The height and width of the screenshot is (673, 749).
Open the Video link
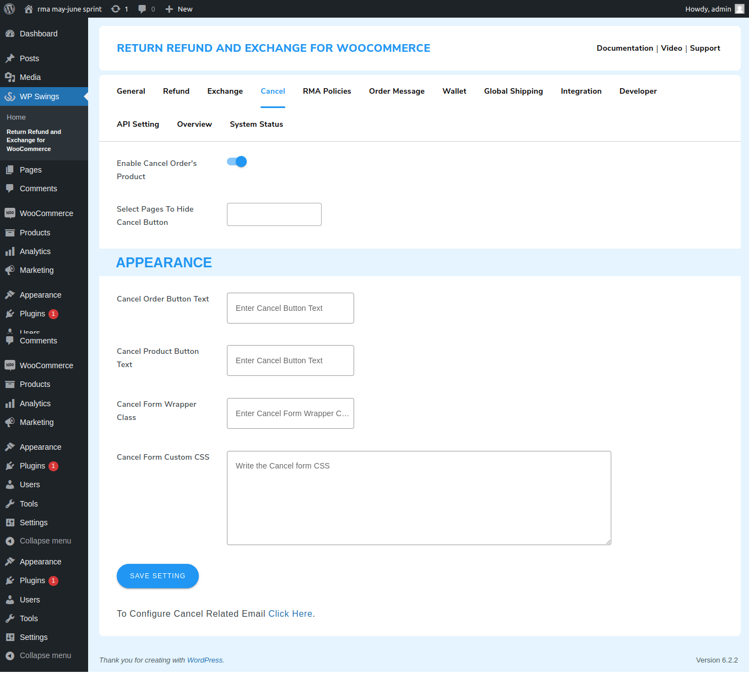click(x=671, y=48)
